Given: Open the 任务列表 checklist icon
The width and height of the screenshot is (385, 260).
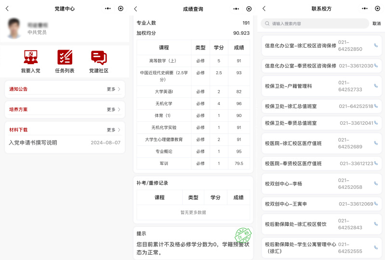Looking at the screenshot, I should click(x=65, y=58).
